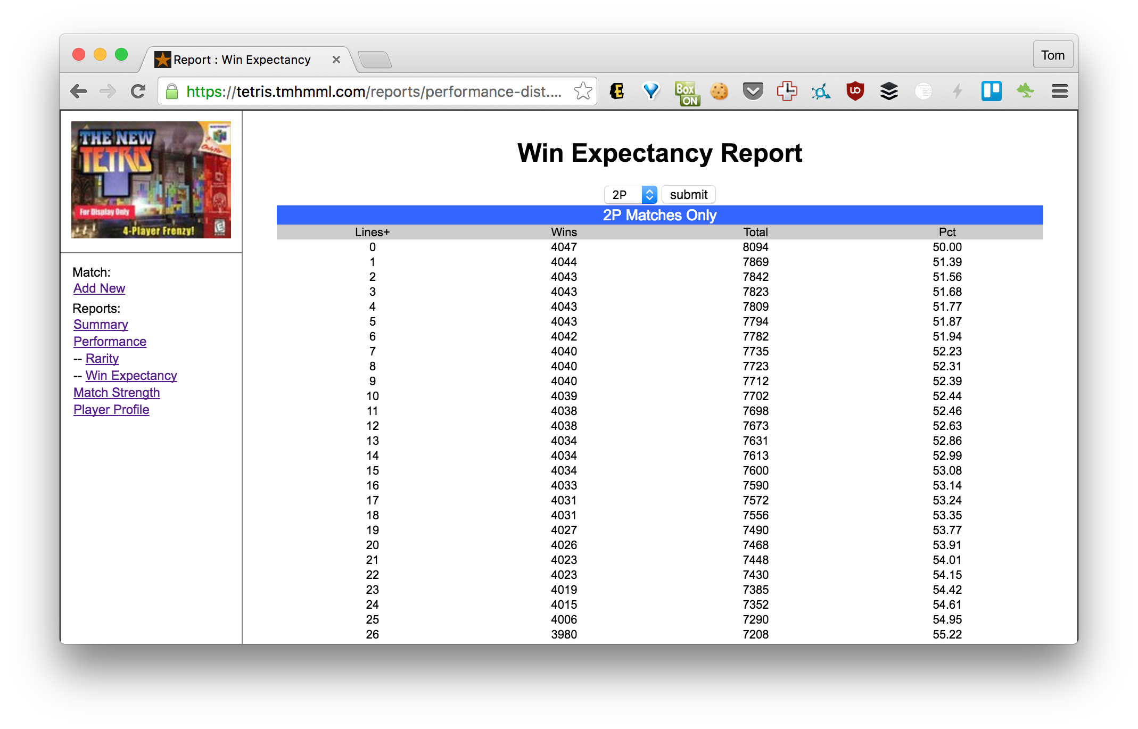
Task: Bookmark page with star icon
Action: pos(583,92)
